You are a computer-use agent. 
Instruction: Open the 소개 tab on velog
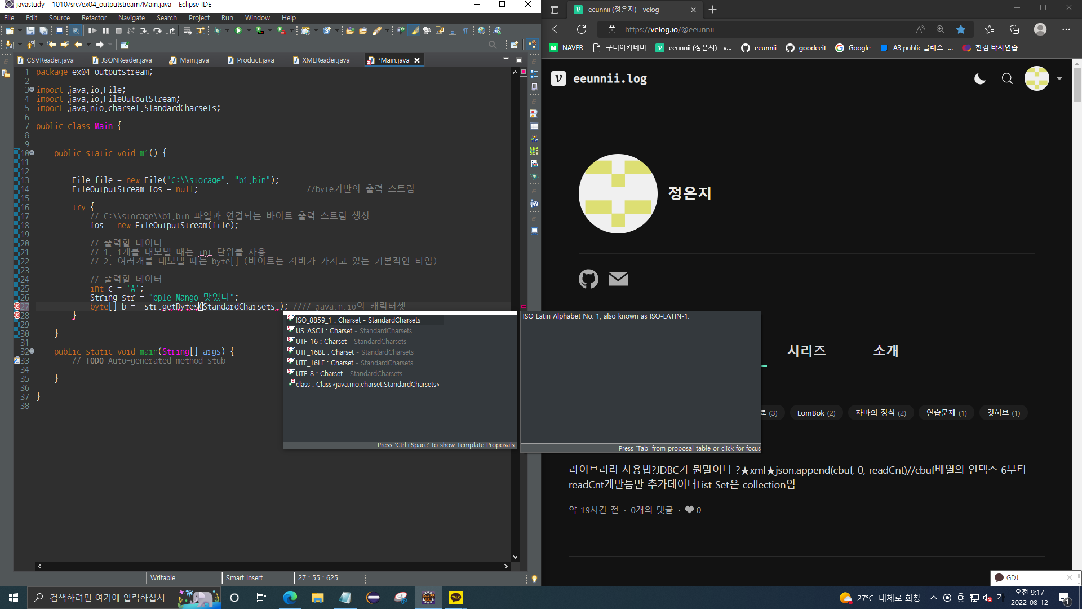[886, 350]
